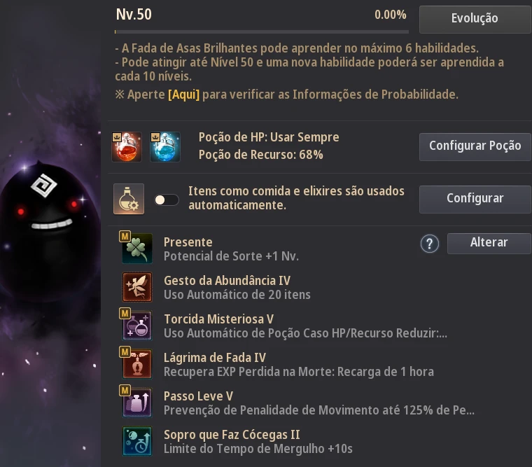Select the auto-use elixir flask icon

[129, 199]
